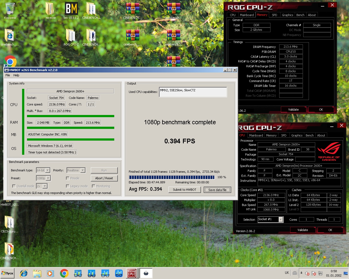Click the Core Speed 2136.0 MHz value in CPU-Z
The width and height of the screenshot is (349, 279).
(x=271, y=195)
